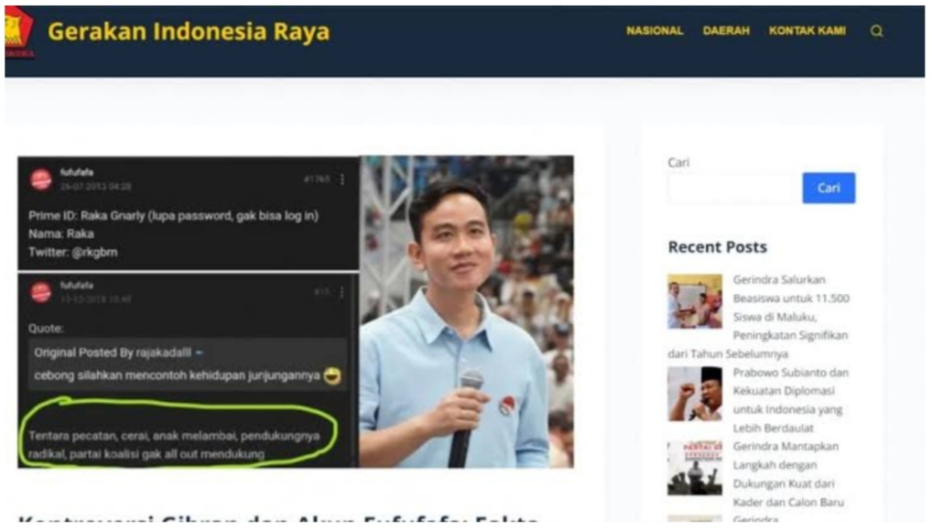The height and width of the screenshot is (531, 932).
Task: Open thumbnail for Gerindra Salurkan Beasiswa post
Action: 694,301
